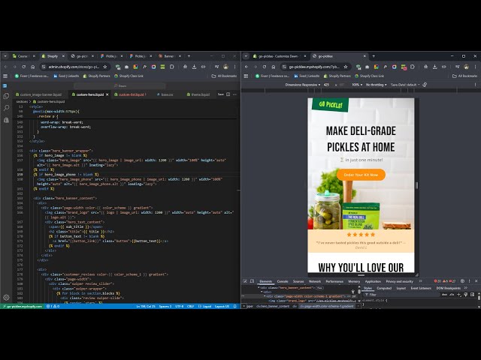Click the error count badge in DevTools
The height and width of the screenshot is (360, 481).
click(x=437, y=281)
